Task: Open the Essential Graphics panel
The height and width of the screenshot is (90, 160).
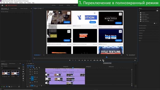Action: coord(143,25)
